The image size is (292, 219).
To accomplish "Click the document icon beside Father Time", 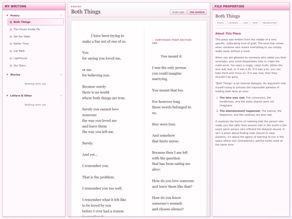I will coord(11,44).
